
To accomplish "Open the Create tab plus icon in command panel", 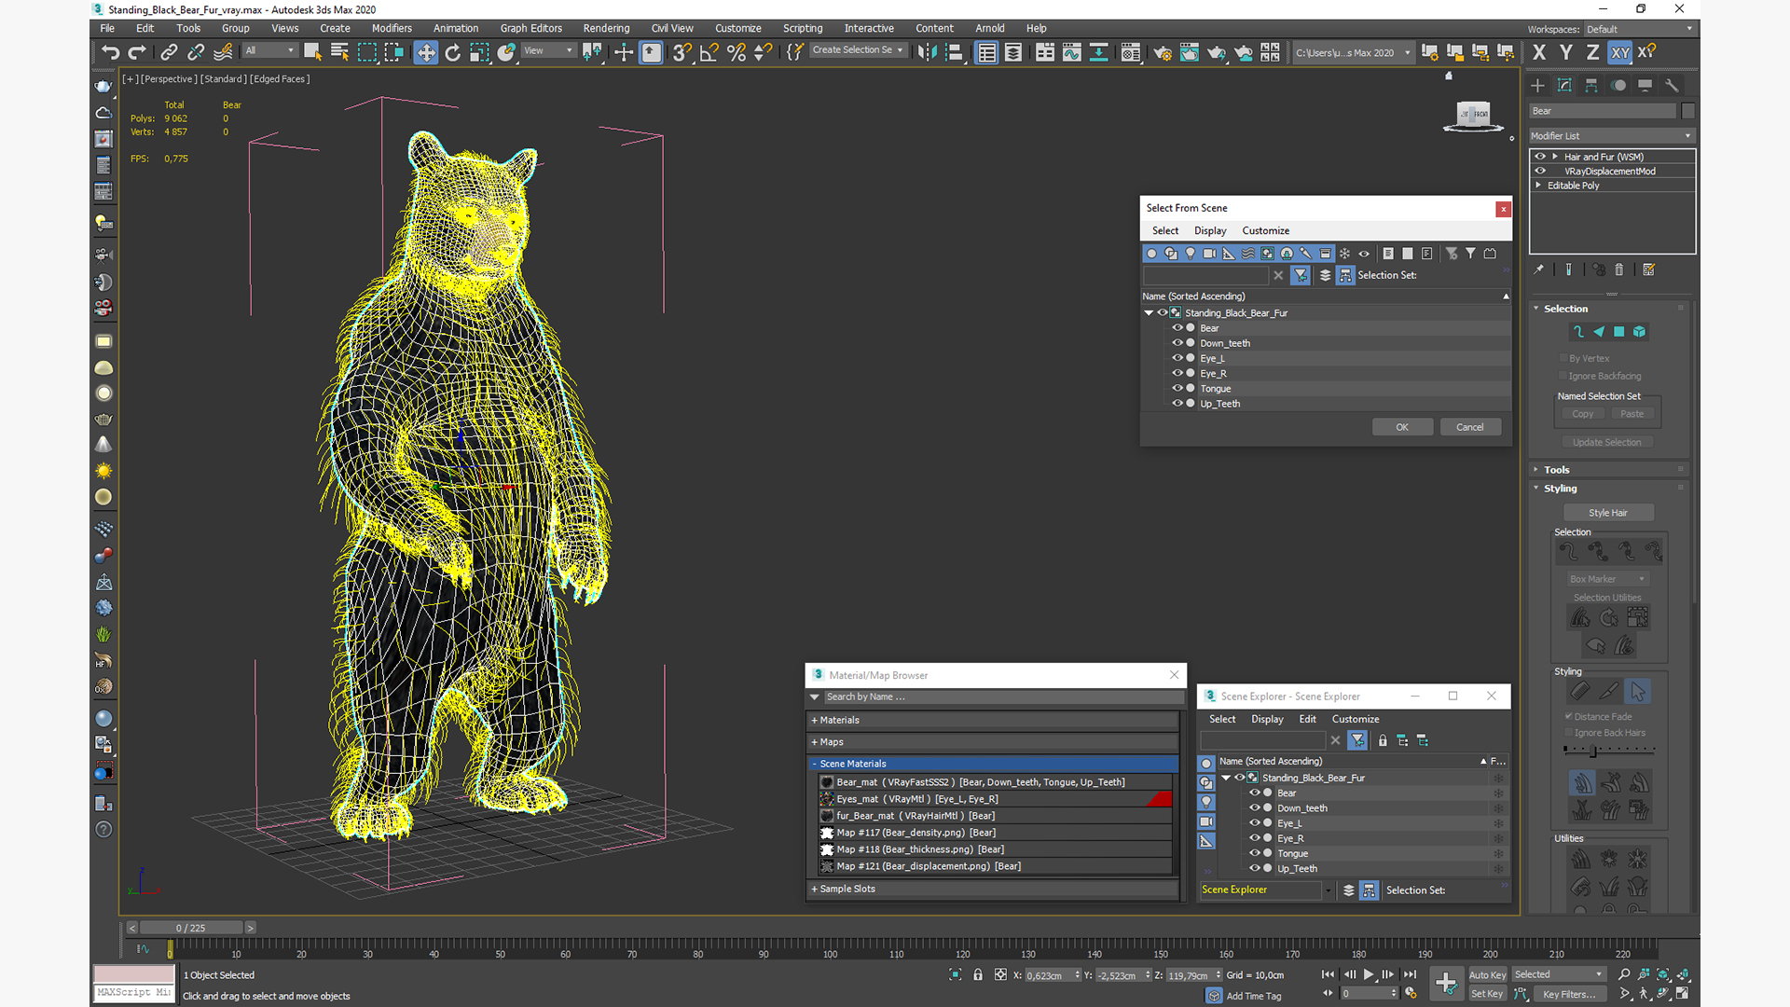I will coord(1538,86).
